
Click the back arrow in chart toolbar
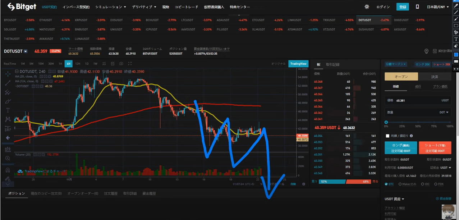click(8, 138)
